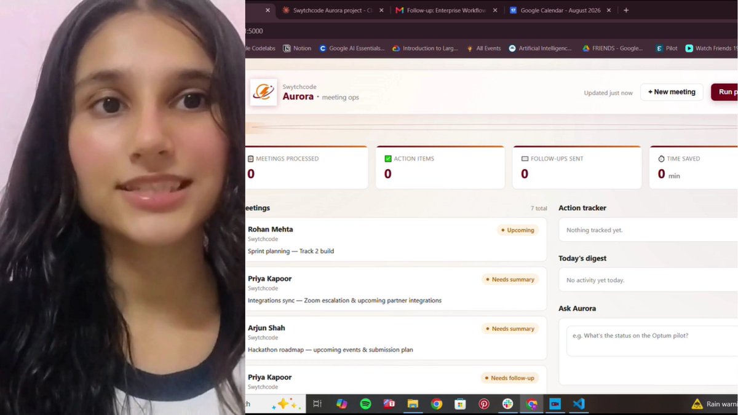Click the sparkle search highlight icon in taskbar
Image resolution: width=738 pixels, height=415 pixels.
(287, 404)
